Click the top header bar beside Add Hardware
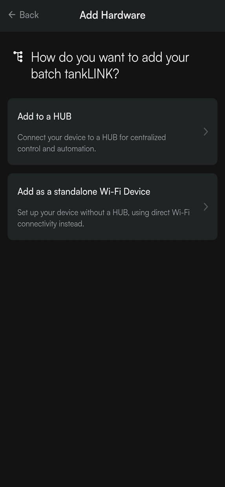 click(185, 15)
